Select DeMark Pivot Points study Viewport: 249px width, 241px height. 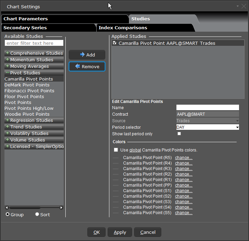[x=34, y=85]
